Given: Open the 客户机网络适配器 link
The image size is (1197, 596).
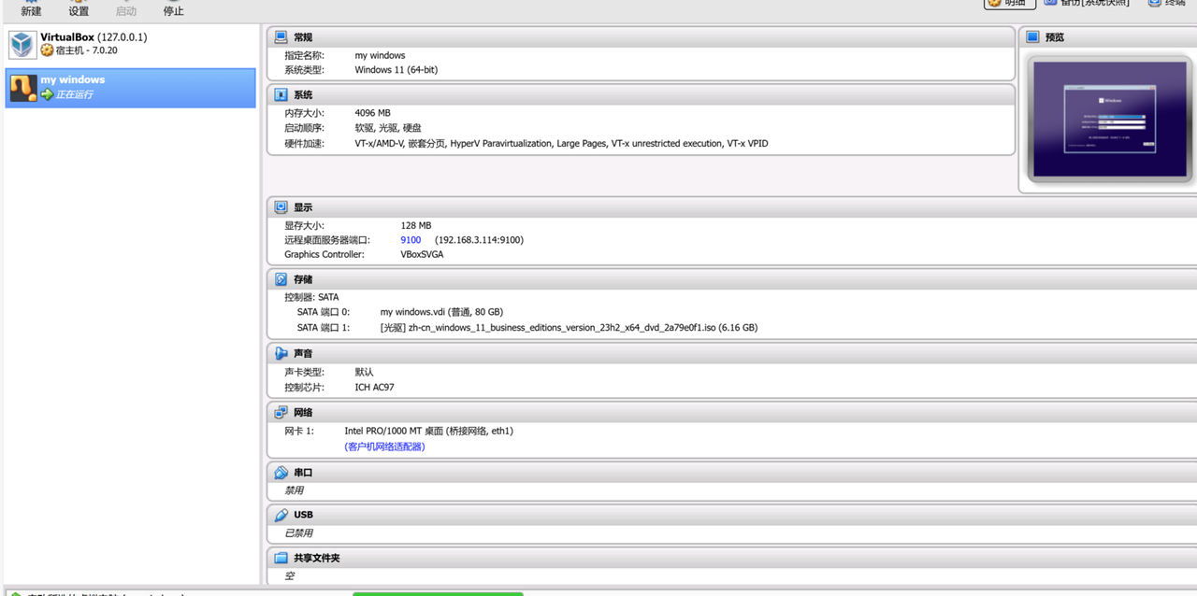Looking at the screenshot, I should coord(384,447).
